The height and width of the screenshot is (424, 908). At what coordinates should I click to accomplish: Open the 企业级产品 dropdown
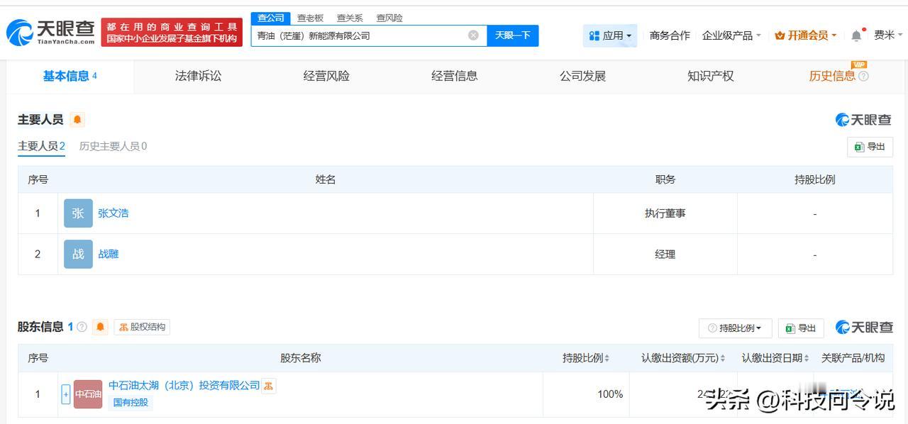(731, 35)
